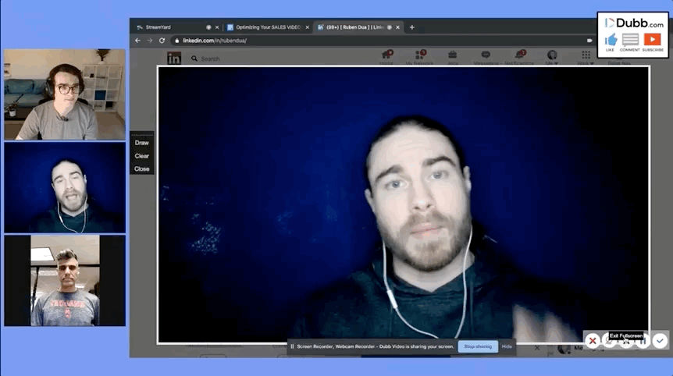Finish recording with the checkmark button
Image resolution: width=673 pixels, height=376 pixels.
tap(661, 341)
